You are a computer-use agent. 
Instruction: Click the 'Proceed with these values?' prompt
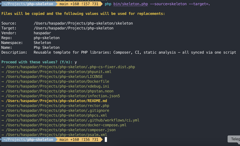[37, 62]
